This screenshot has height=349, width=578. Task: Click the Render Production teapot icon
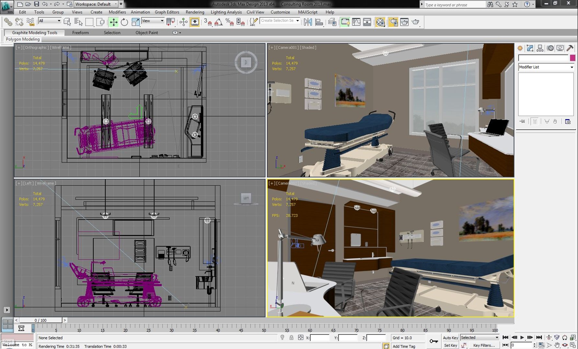pos(415,22)
